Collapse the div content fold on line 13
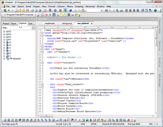 pos(42,63)
